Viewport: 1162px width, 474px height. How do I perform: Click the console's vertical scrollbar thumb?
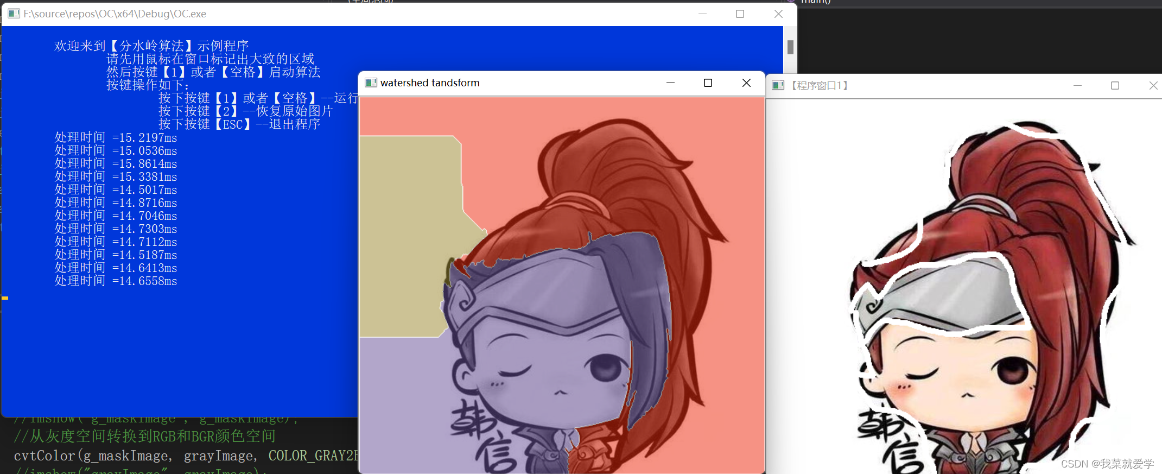[790, 47]
